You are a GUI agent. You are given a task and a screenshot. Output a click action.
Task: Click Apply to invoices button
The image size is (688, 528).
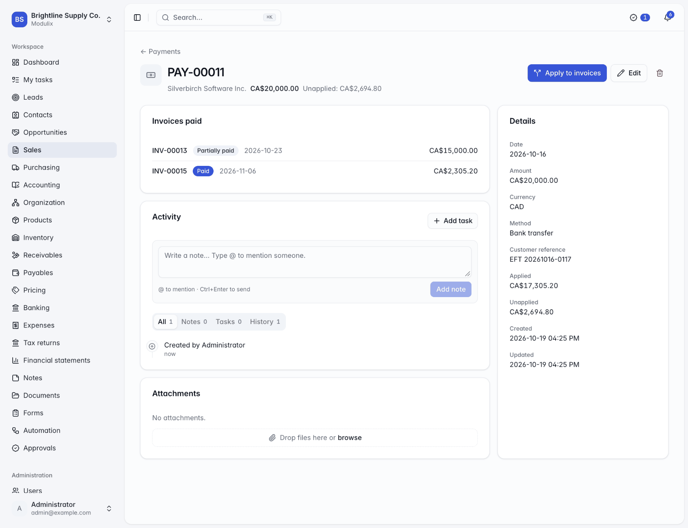[x=567, y=73]
